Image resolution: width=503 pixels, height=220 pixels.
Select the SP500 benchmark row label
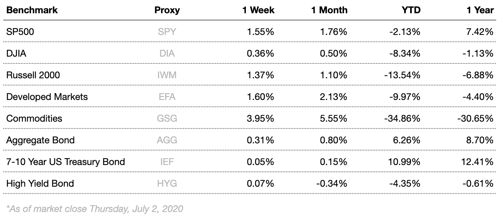pyautogui.click(x=20, y=32)
